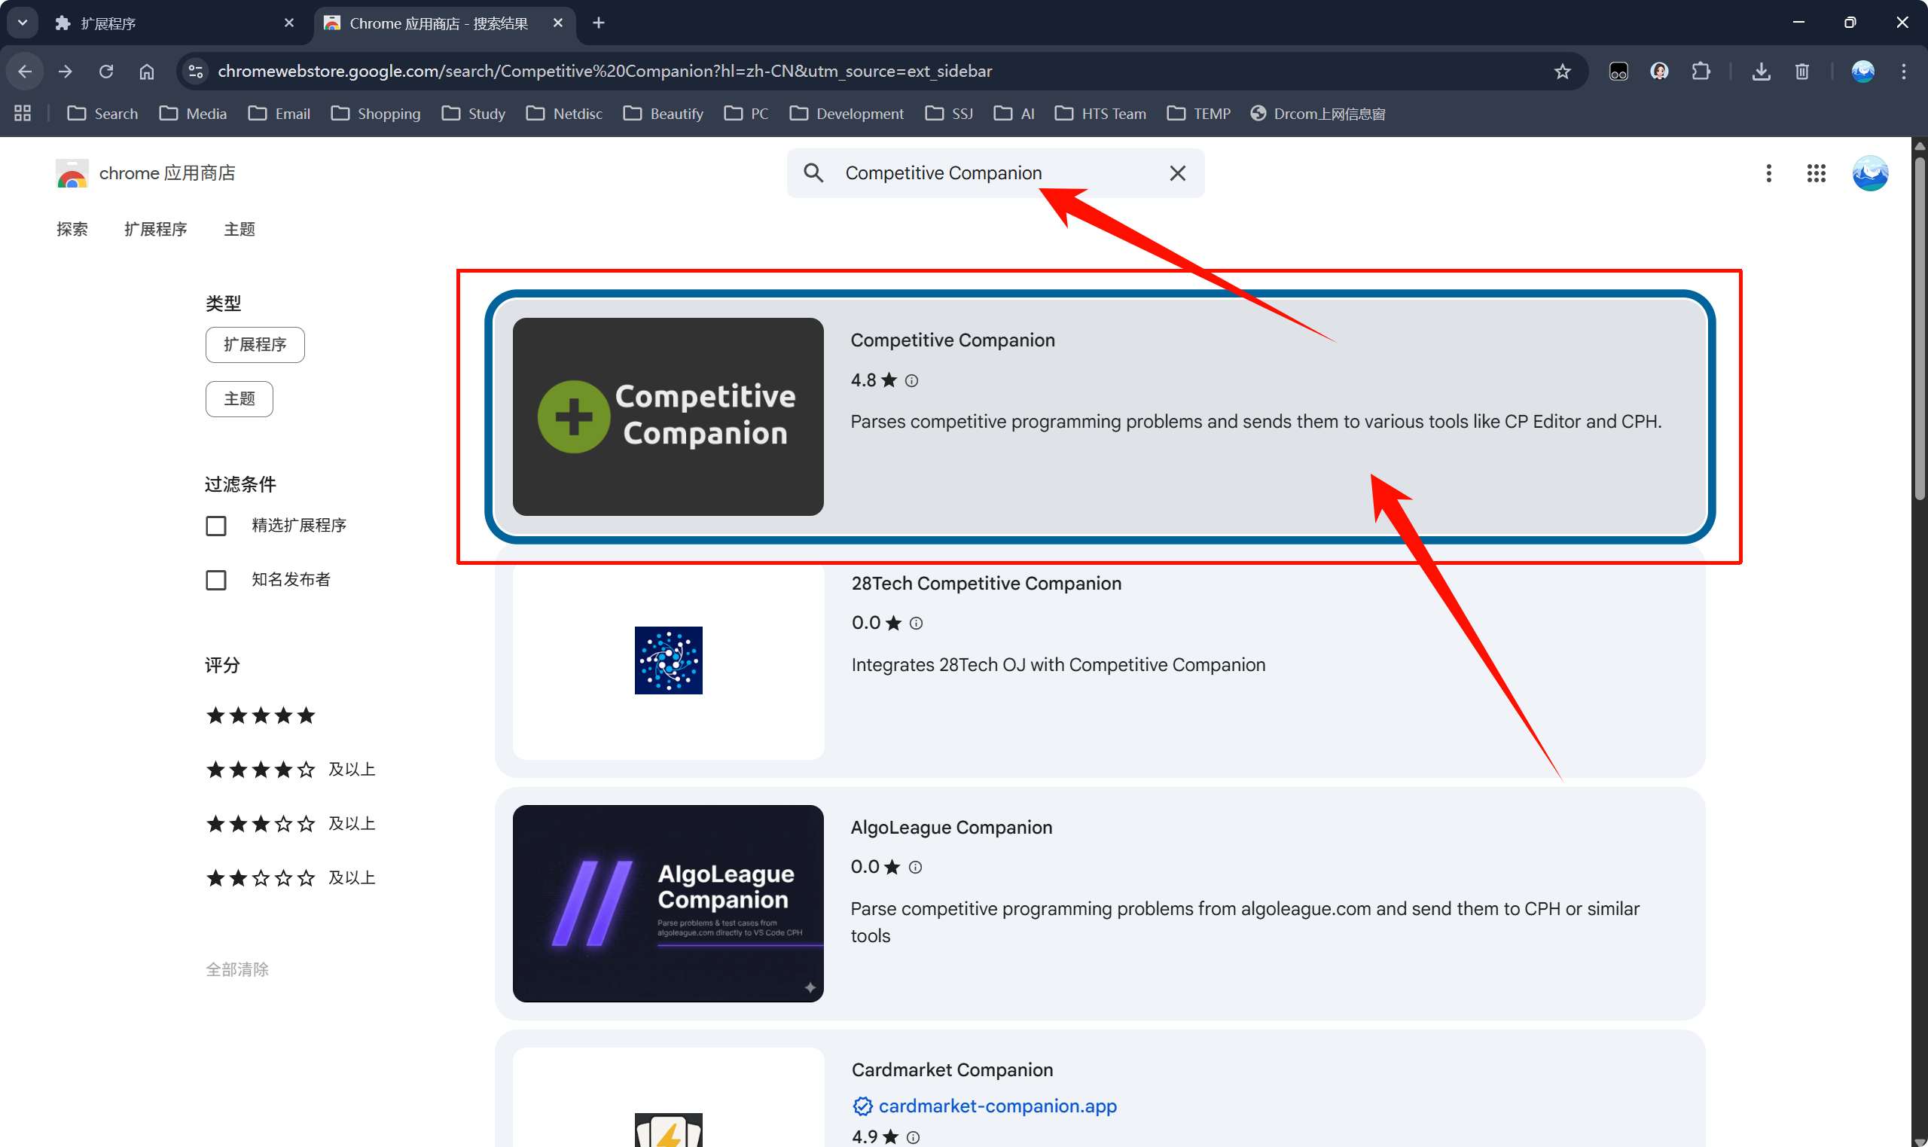Open the browser home page

click(x=147, y=71)
